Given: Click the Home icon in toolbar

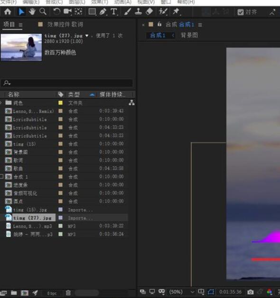Looking at the screenshot, I should (x=8, y=12).
